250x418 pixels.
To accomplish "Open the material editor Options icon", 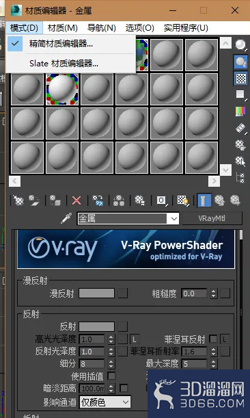I will tap(240, 145).
